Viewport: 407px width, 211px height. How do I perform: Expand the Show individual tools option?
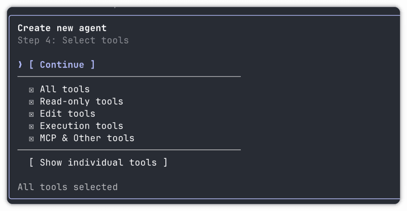98,163
